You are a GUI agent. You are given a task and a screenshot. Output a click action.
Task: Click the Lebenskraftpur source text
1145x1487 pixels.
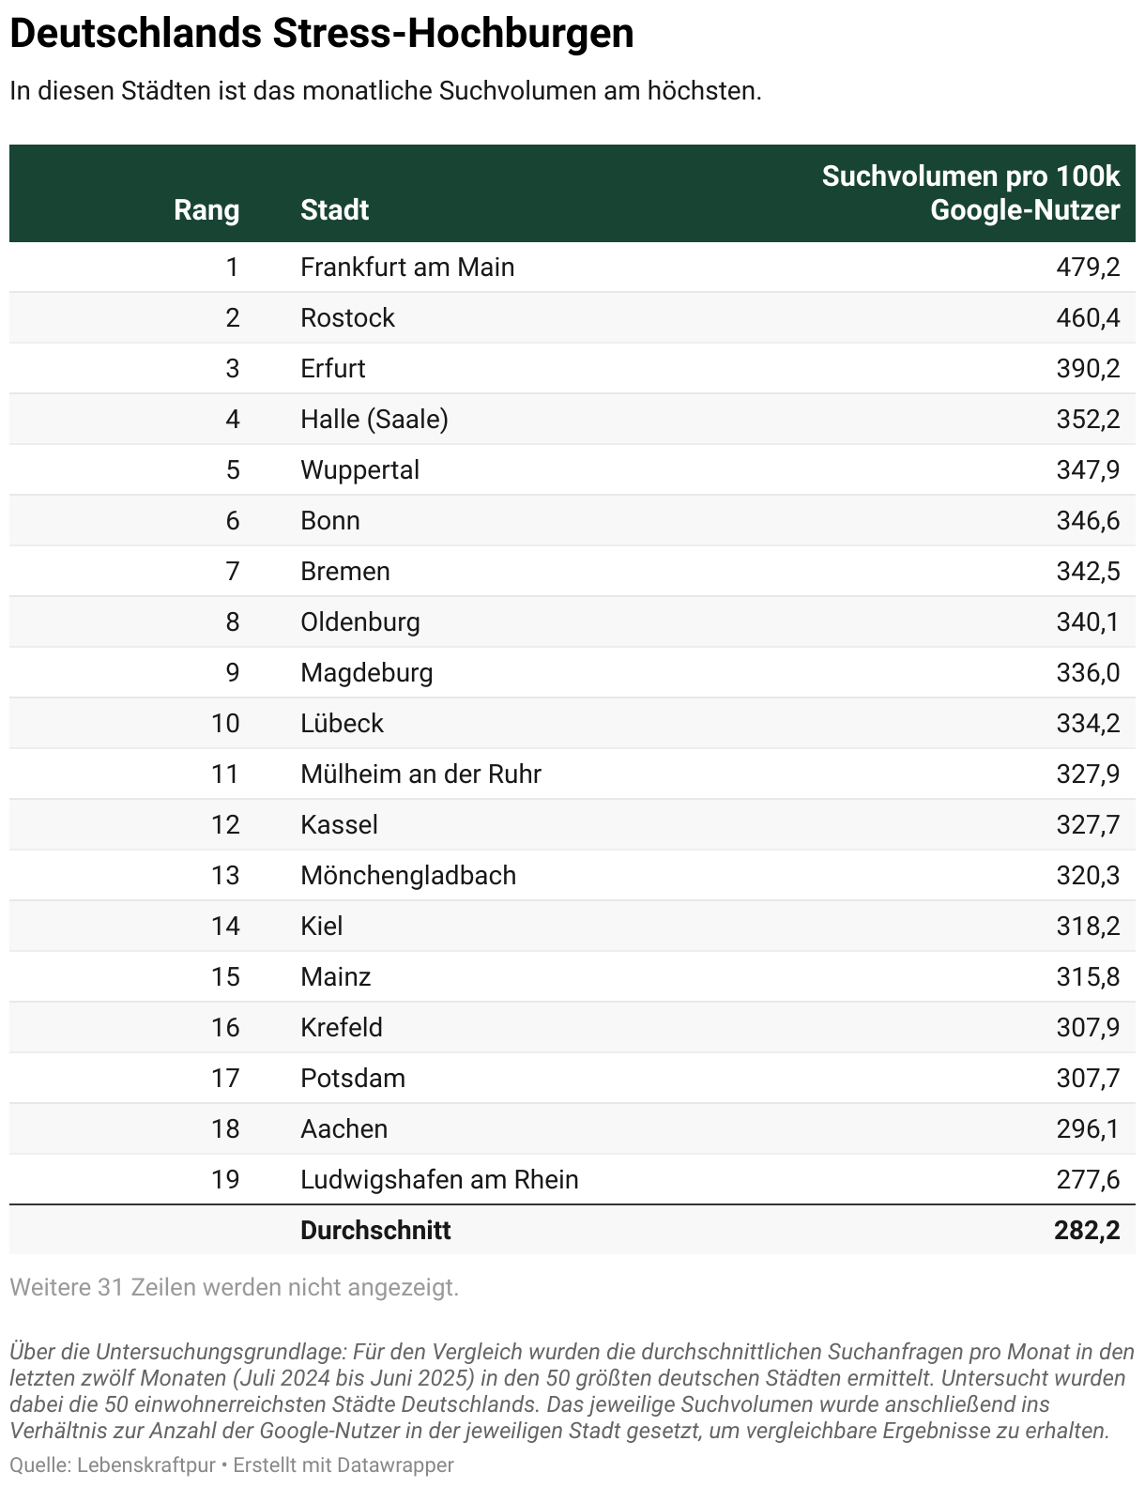point(146,1464)
